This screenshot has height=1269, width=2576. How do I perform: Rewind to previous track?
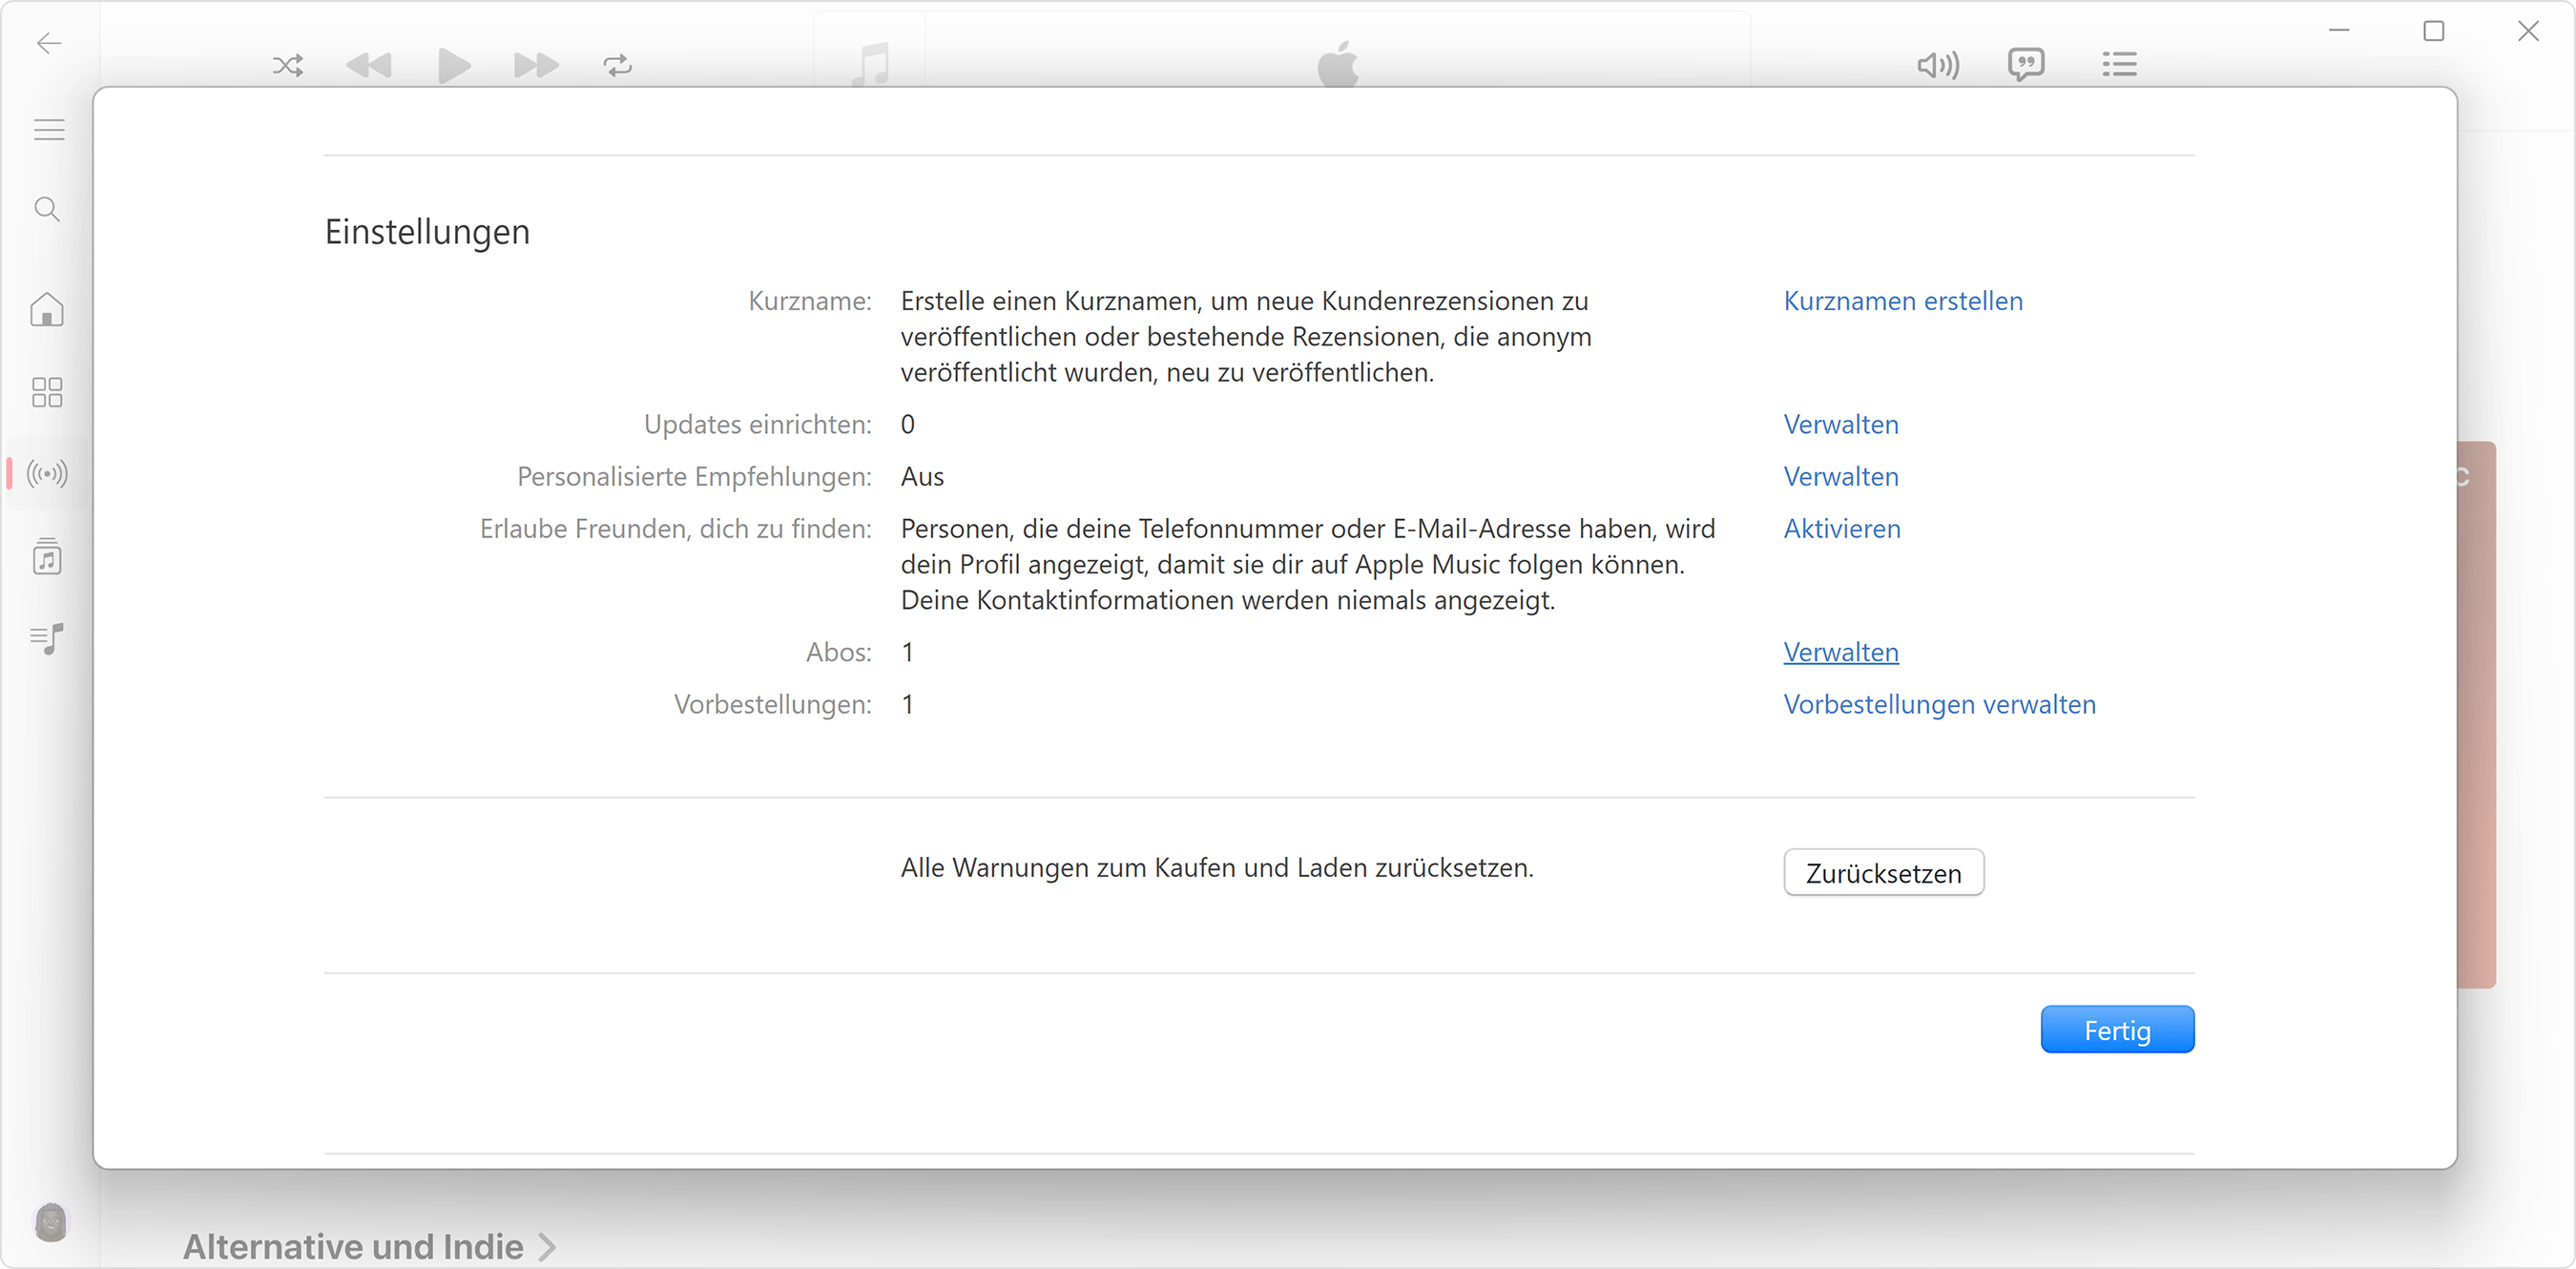click(370, 65)
